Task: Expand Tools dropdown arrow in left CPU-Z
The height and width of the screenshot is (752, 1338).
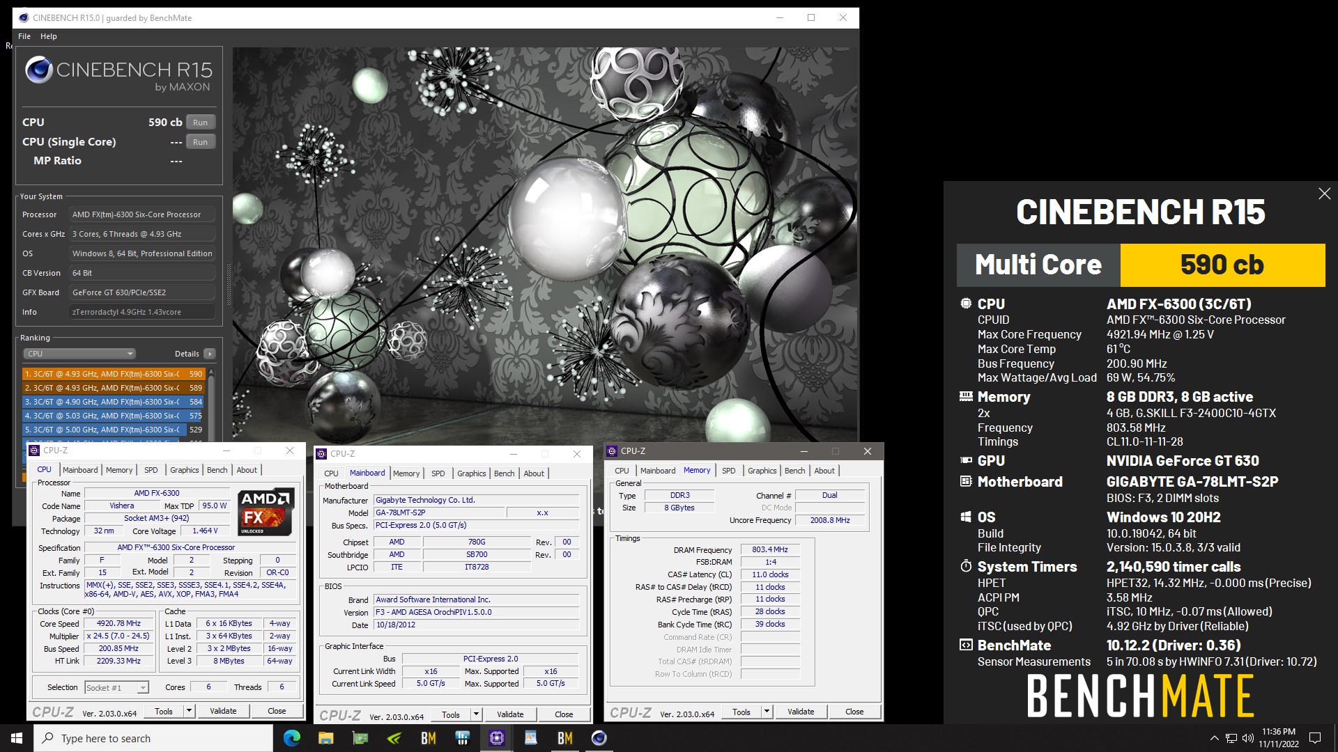Action: pyautogui.click(x=189, y=711)
